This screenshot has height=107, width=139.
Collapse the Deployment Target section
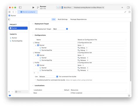coord(33,24)
